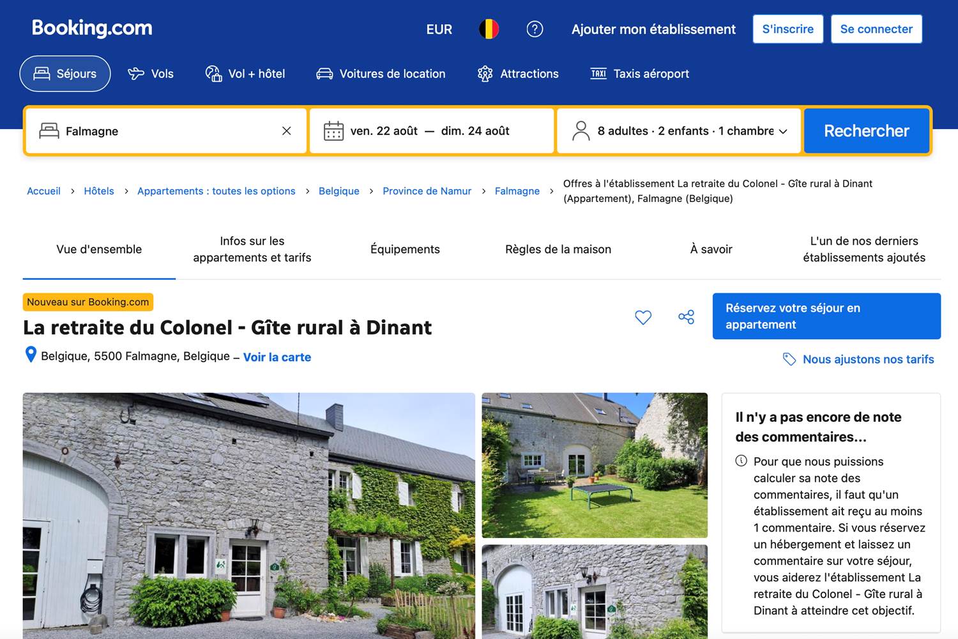Click the help question mark icon
The image size is (958, 639).
[535, 29]
